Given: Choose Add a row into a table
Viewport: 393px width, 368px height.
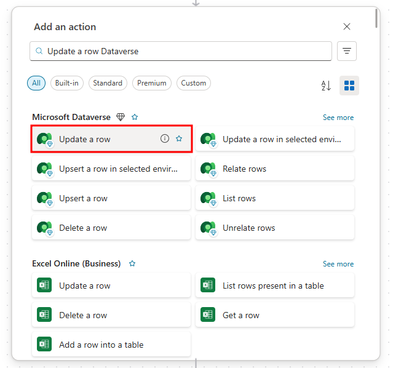Looking at the screenshot, I should [x=111, y=345].
